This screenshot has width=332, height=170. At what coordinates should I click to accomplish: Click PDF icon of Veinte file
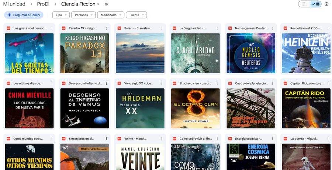pyautogui.click(x=119, y=139)
